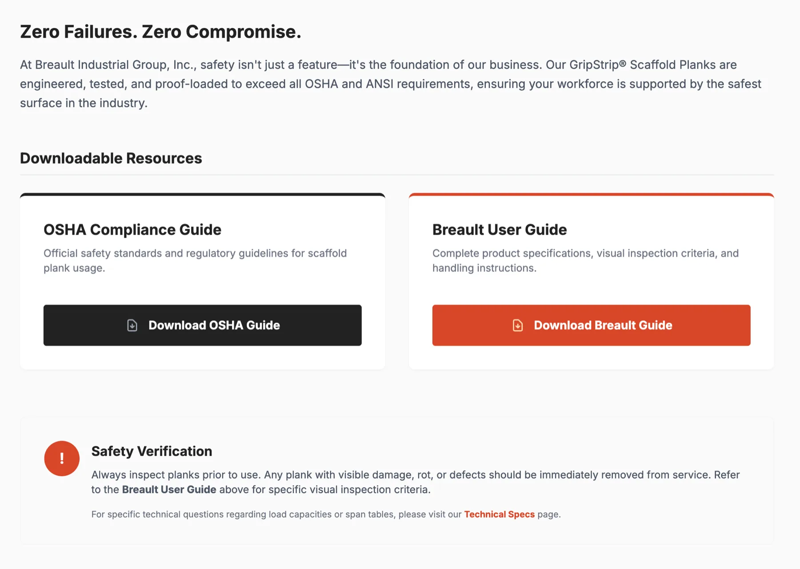Viewport: 800px width, 569px height.
Task: Click bold Breault User Guide text in notice
Action: (169, 489)
